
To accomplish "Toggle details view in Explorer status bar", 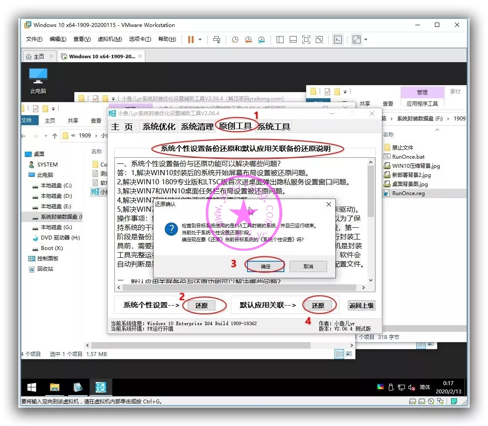I will [339, 354].
